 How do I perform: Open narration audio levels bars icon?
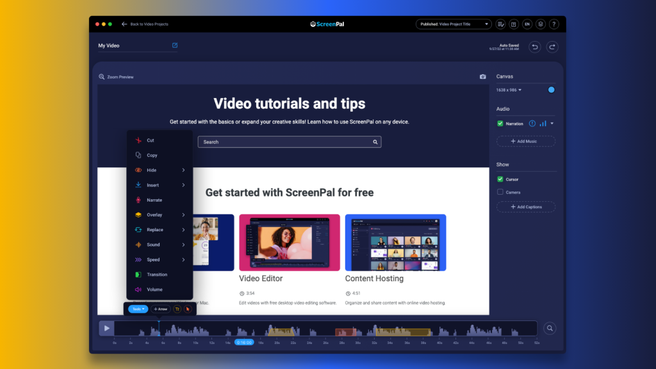click(x=543, y=124)
